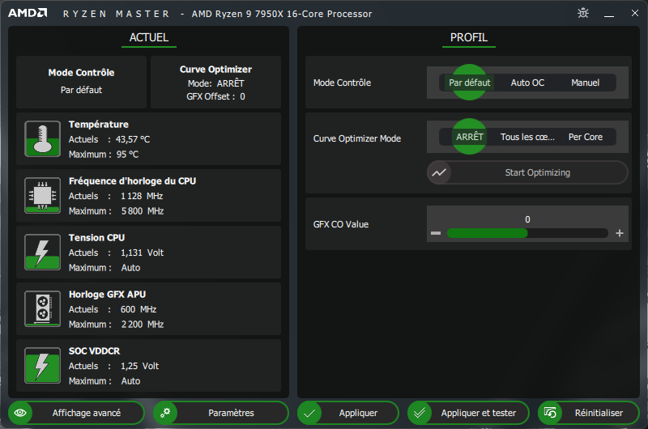This screenshot has width=648, height=429.
Task: Set Curve Optimizer mode to ARRÊT
Action: [470, 137]
